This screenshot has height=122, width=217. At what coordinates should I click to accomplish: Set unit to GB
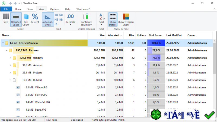(x=61, y=15)
